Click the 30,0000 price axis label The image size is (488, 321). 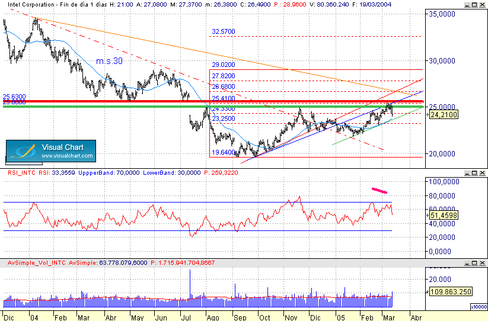(442, 60)
